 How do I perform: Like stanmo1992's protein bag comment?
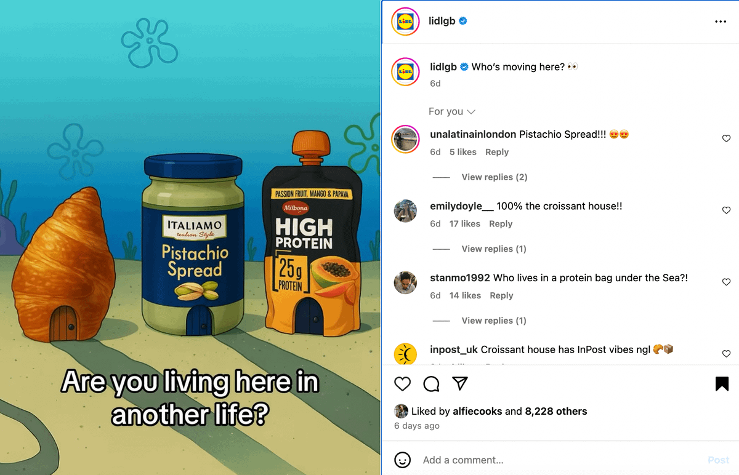click(726, 282)
